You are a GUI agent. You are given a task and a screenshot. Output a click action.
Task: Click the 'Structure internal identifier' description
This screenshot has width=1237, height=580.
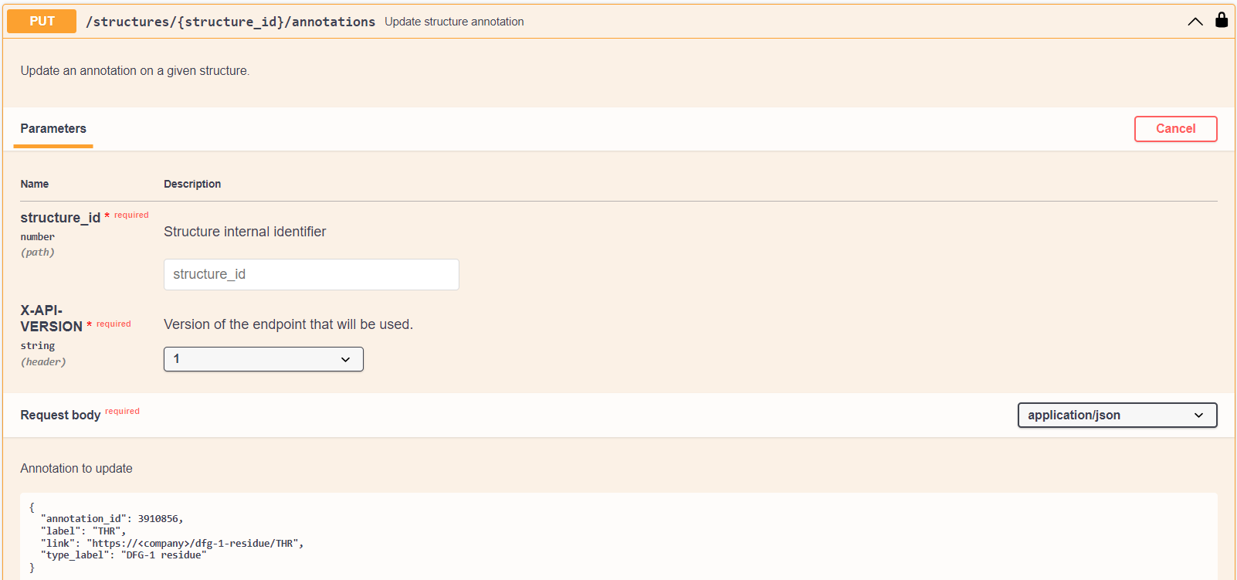click(245, 232)
